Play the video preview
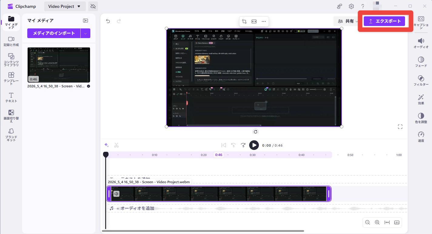432x234 pixels. pyautogui.click(x=254, y=145)
